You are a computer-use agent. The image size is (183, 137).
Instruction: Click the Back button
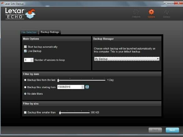155,130
